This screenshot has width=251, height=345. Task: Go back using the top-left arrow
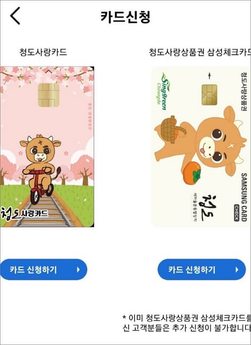pos(15,15)
